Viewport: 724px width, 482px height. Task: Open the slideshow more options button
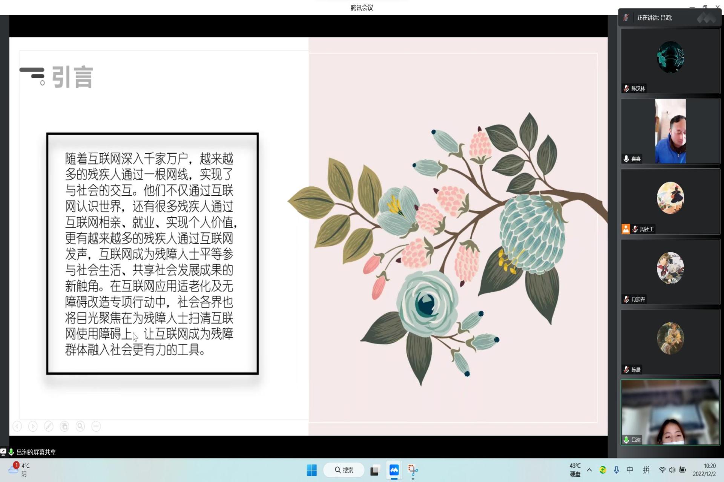coord(96,426)
